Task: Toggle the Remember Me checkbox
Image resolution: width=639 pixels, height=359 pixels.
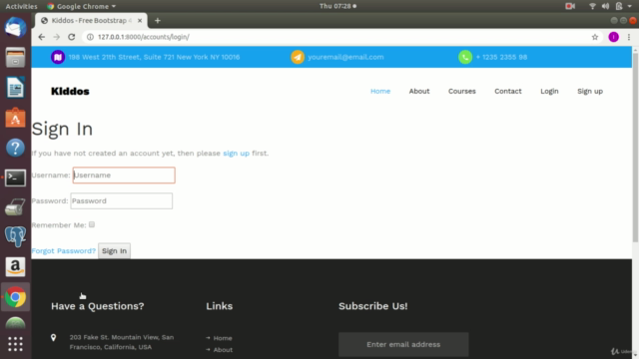Action: pyautogui.click(x=92, y=224)
